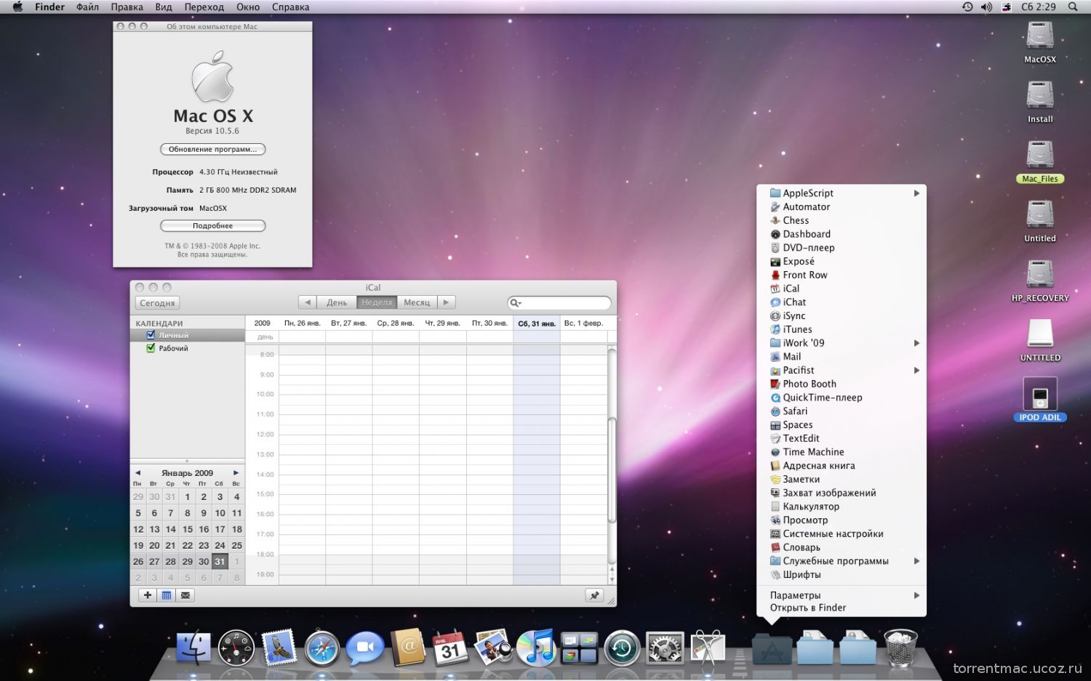This screenshot has width=1091, height=681.
Task: Click Обновление программ button
Action: (212, 149)
